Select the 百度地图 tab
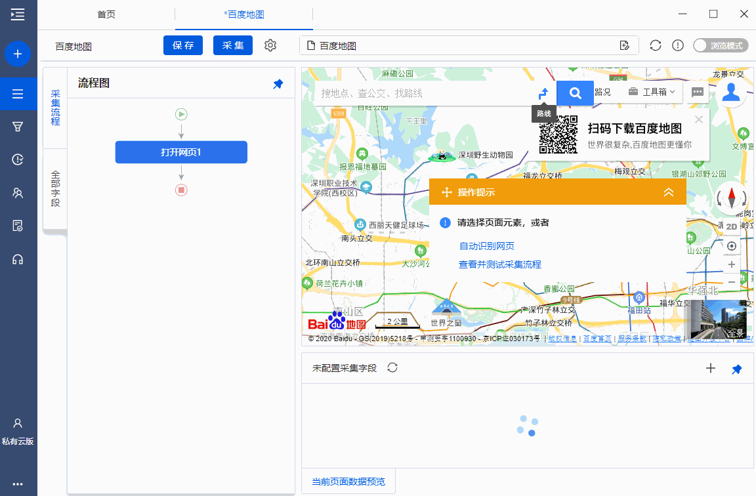The height and width of the screenshot is (496, 756). (x=244, y=14)
